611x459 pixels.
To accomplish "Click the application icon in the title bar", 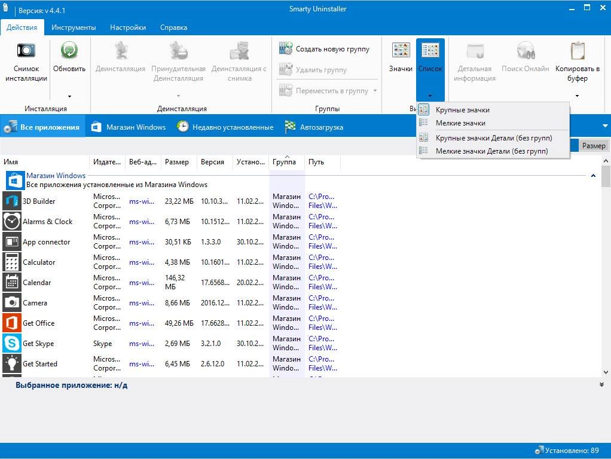I will (5, 8).
